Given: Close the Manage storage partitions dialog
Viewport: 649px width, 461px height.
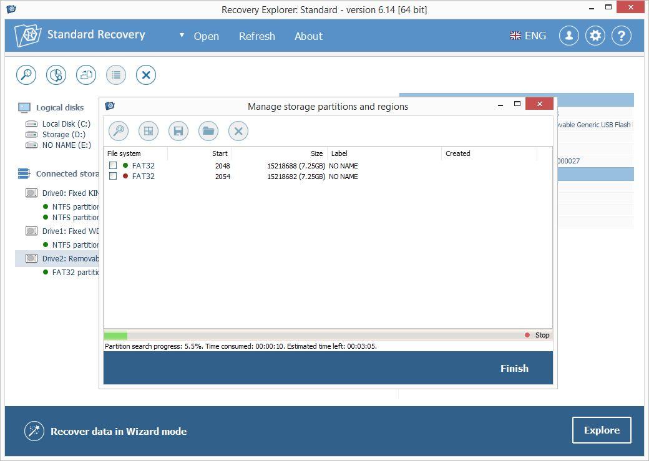Looking at the screenshot, I should [x=539, y=104].
